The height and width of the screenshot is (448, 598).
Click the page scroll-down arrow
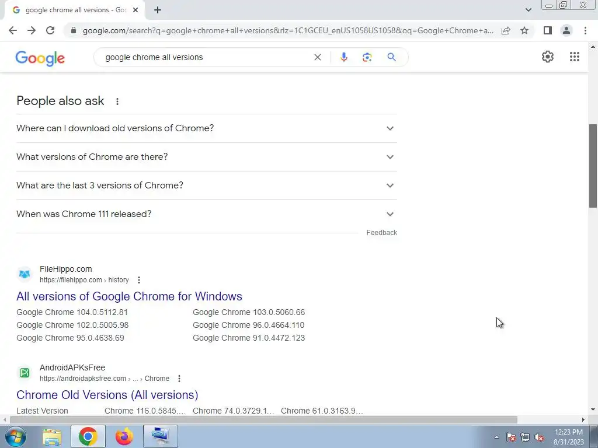593,410
